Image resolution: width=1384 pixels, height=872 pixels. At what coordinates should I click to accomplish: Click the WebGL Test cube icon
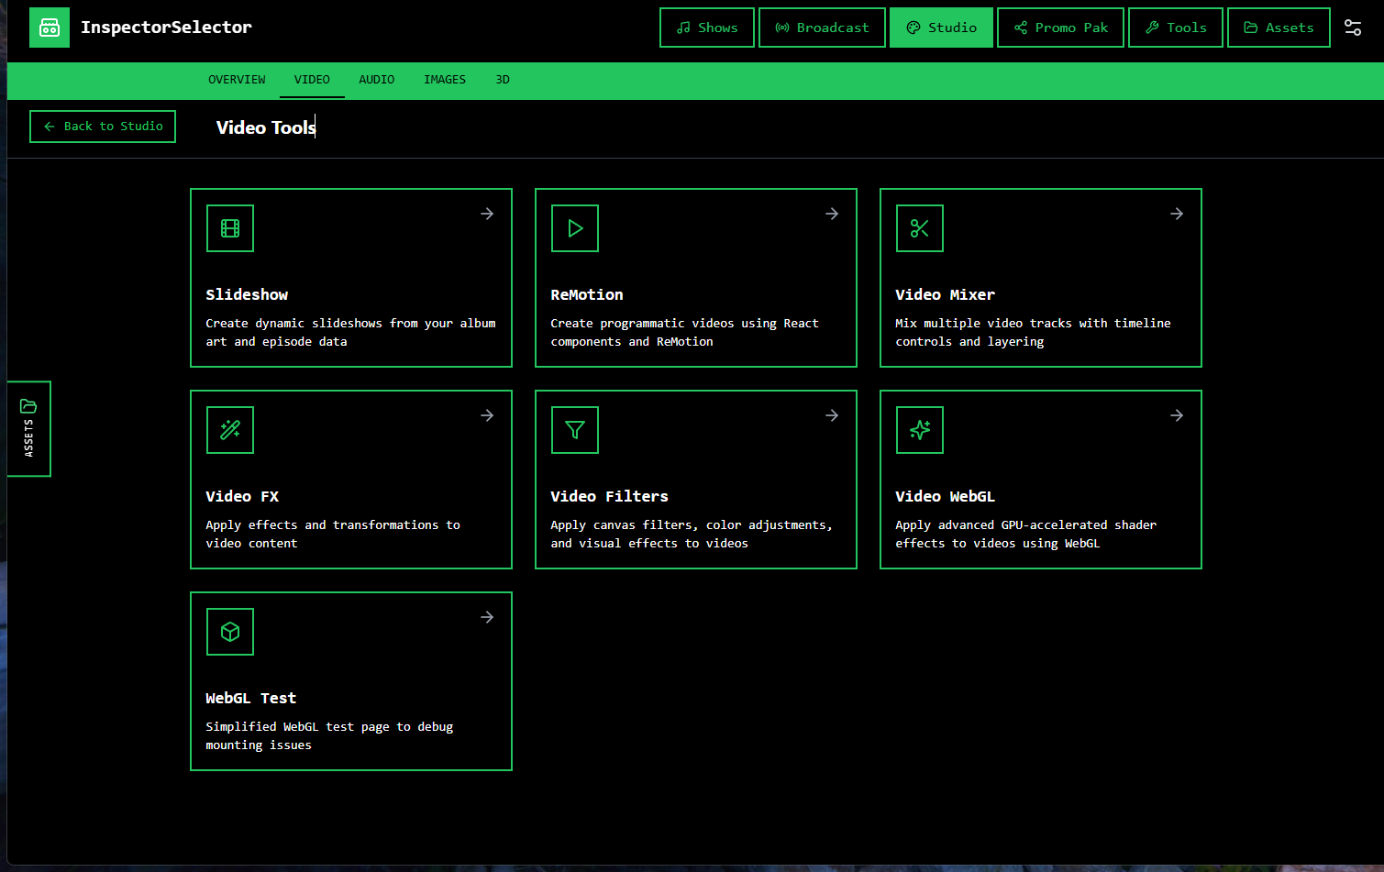coord(230,632)
